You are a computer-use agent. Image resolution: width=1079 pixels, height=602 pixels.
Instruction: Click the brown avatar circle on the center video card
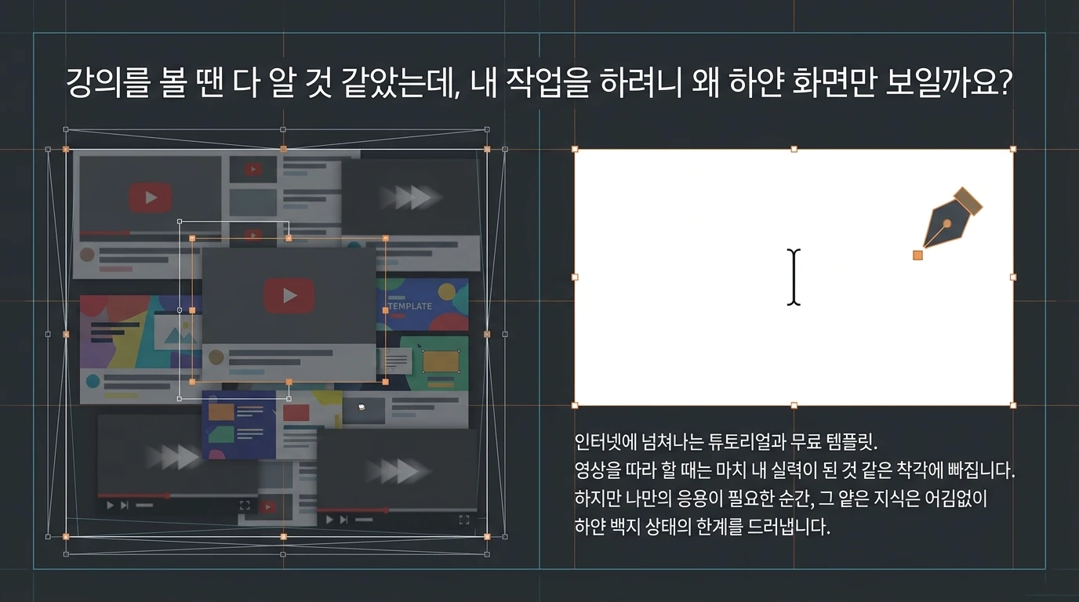tap(216, 357)
